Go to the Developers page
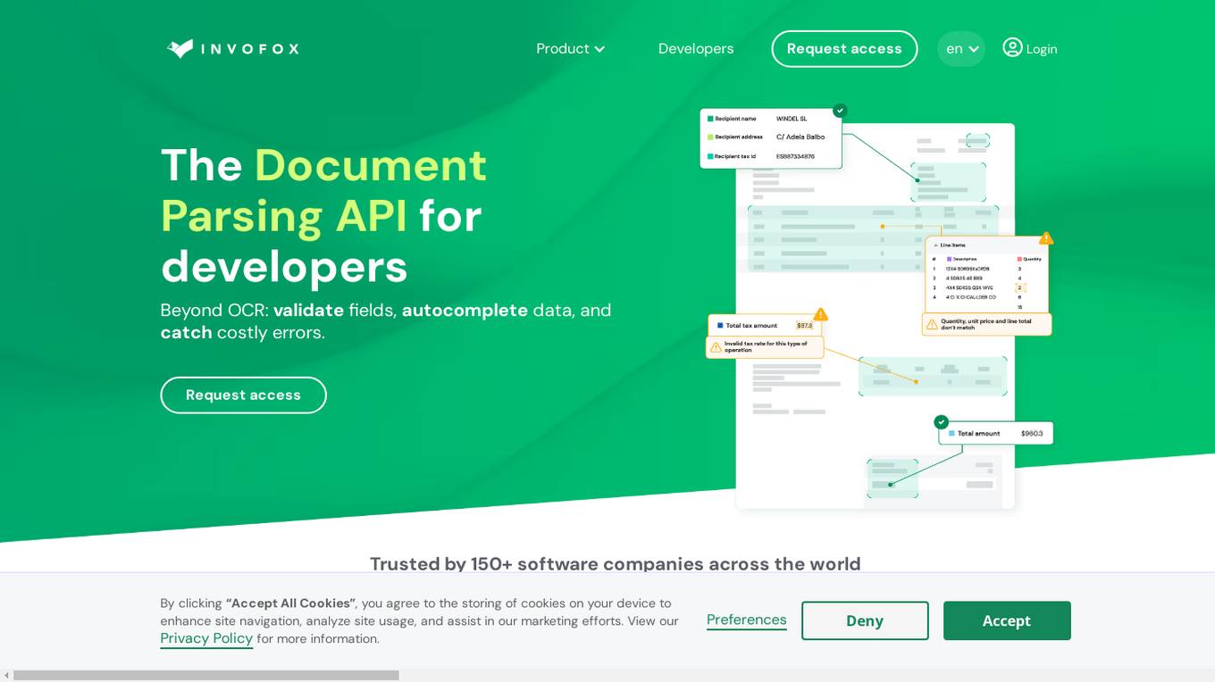This screenshot has height=682, width=1215. (x=696, y=48)
